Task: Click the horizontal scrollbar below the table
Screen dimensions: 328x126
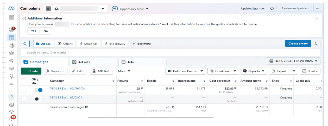Action: (150, 117)
